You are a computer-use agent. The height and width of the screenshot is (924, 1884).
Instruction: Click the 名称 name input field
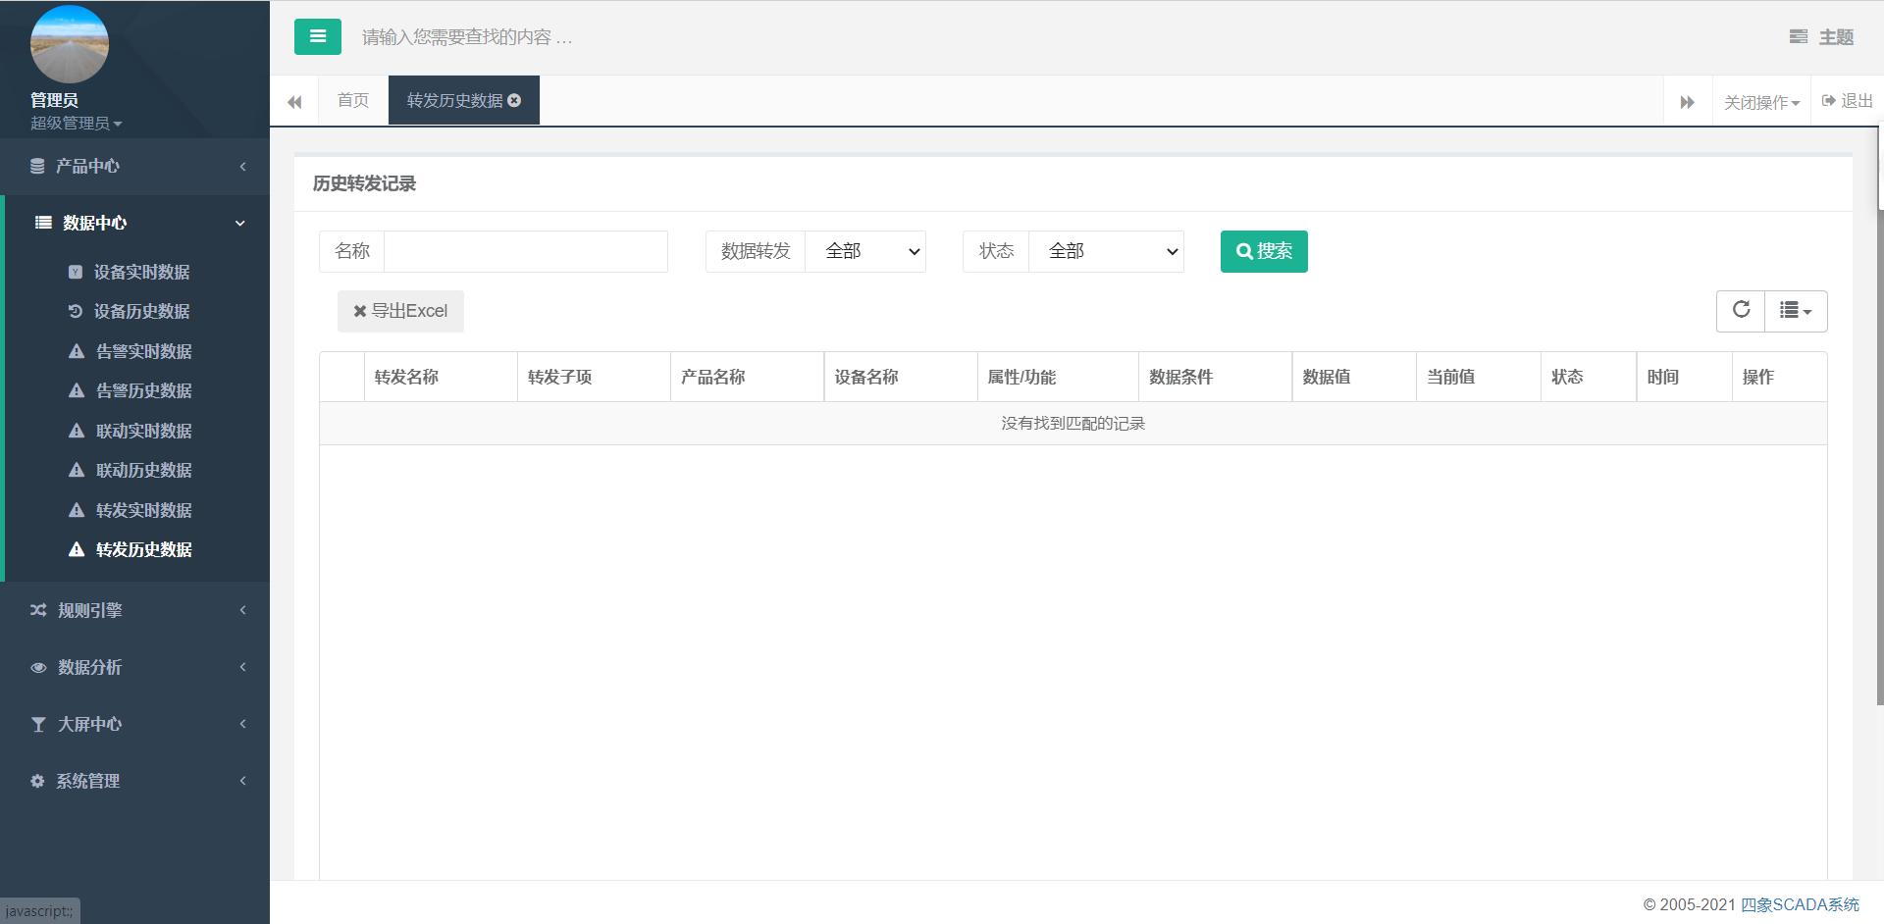[x=526, y=251]
